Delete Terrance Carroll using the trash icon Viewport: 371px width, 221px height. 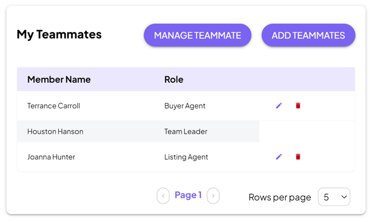(298, 106)
